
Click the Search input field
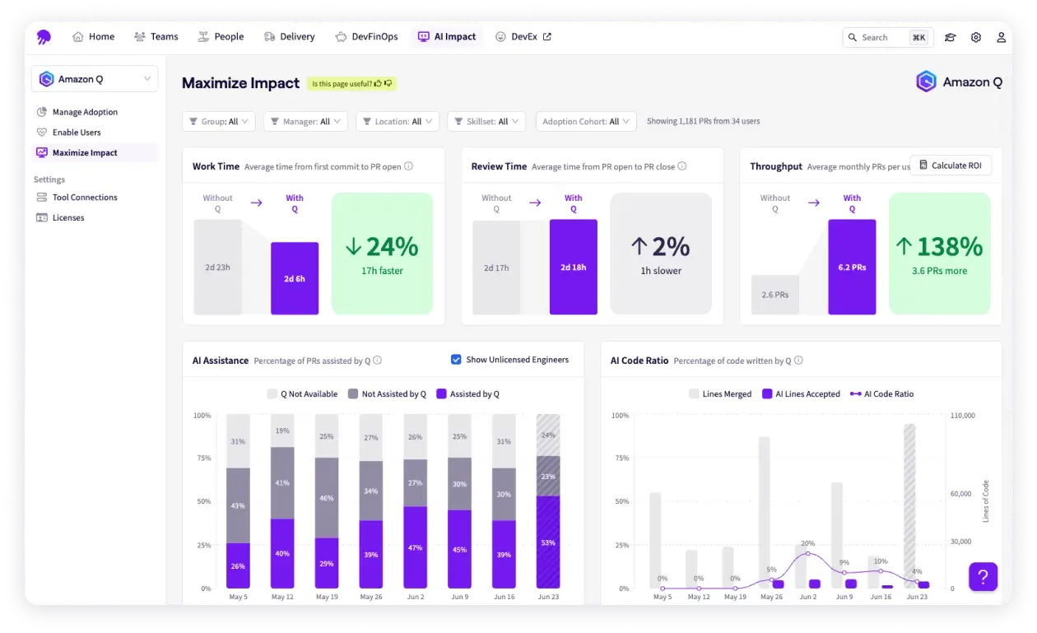click(x=882, y=37)
